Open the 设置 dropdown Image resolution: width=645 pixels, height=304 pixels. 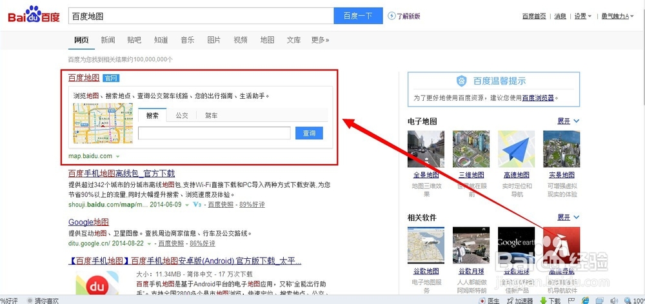583,16
